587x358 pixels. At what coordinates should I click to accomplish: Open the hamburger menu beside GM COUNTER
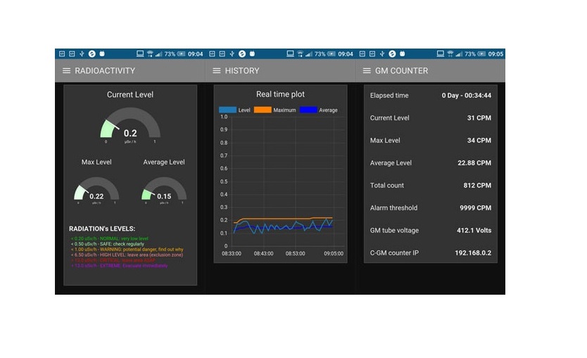coord(367,71)
